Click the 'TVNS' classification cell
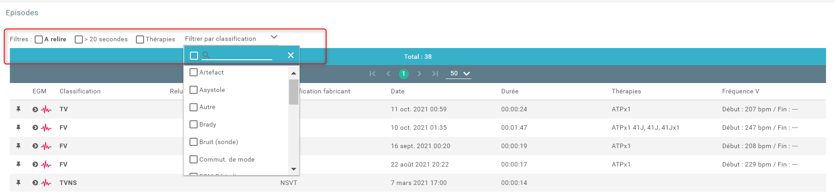 [68, 183]
